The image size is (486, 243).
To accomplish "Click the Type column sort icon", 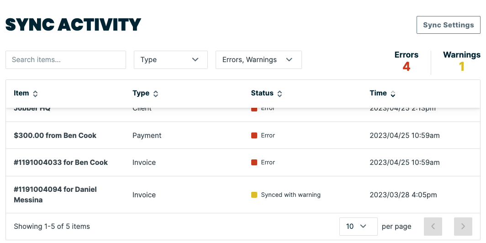I will coord(156,94).
